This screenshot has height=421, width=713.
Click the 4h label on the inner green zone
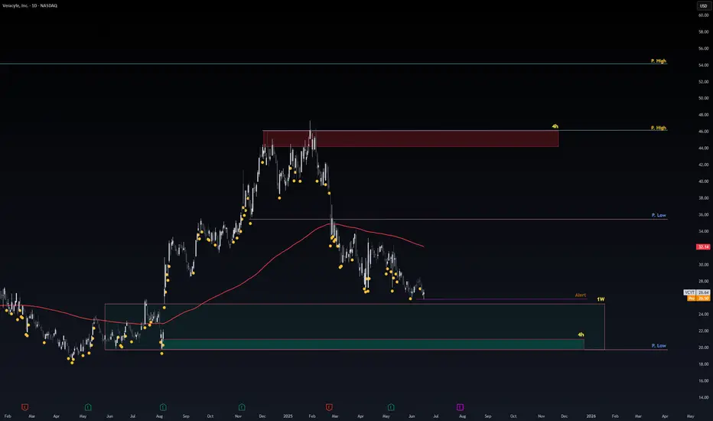(581, 335)
